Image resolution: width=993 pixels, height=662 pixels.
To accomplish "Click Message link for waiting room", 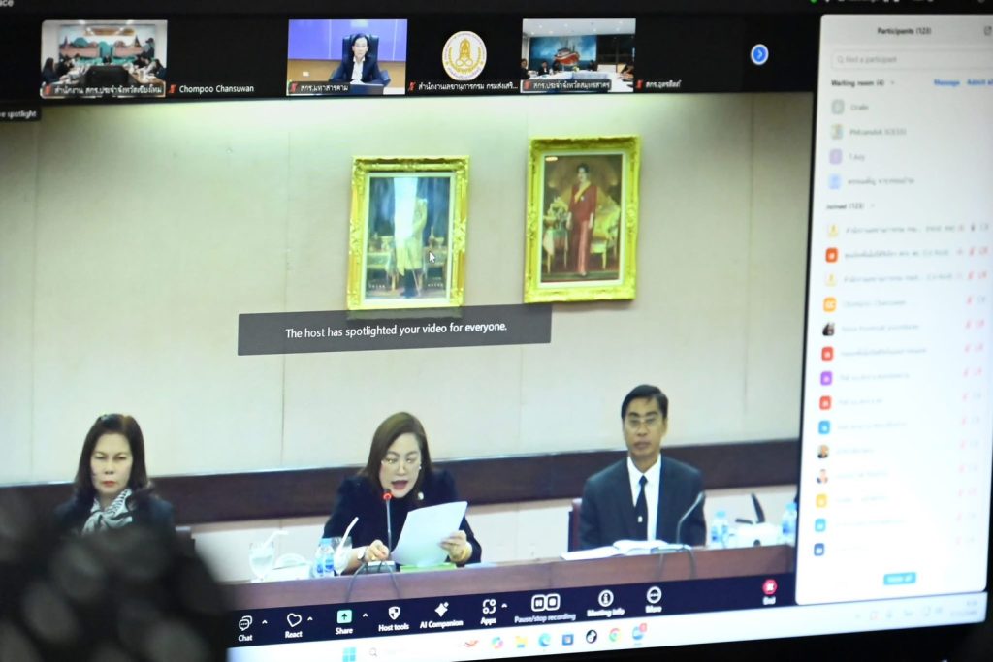I will coord(945,82).
